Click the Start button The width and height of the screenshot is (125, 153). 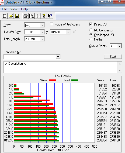(x=113, y=57)
